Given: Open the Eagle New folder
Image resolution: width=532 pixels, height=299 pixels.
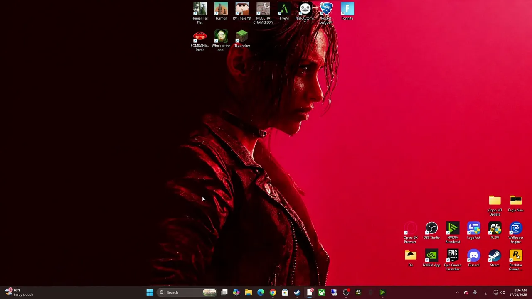Looking at the screenshot, I should [x=516, y=203].
